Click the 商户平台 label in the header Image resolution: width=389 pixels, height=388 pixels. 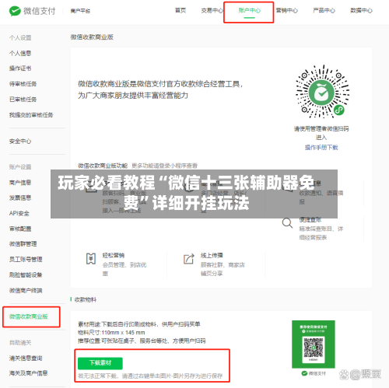[80, 11]
